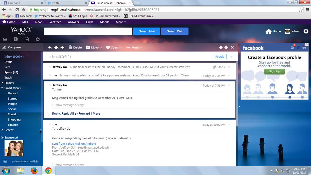Image resolution: width=311 pixels, height=175 pixels.
Task: Toggle read status dot beside Math 54 subject
Action: tap(50, 57)
